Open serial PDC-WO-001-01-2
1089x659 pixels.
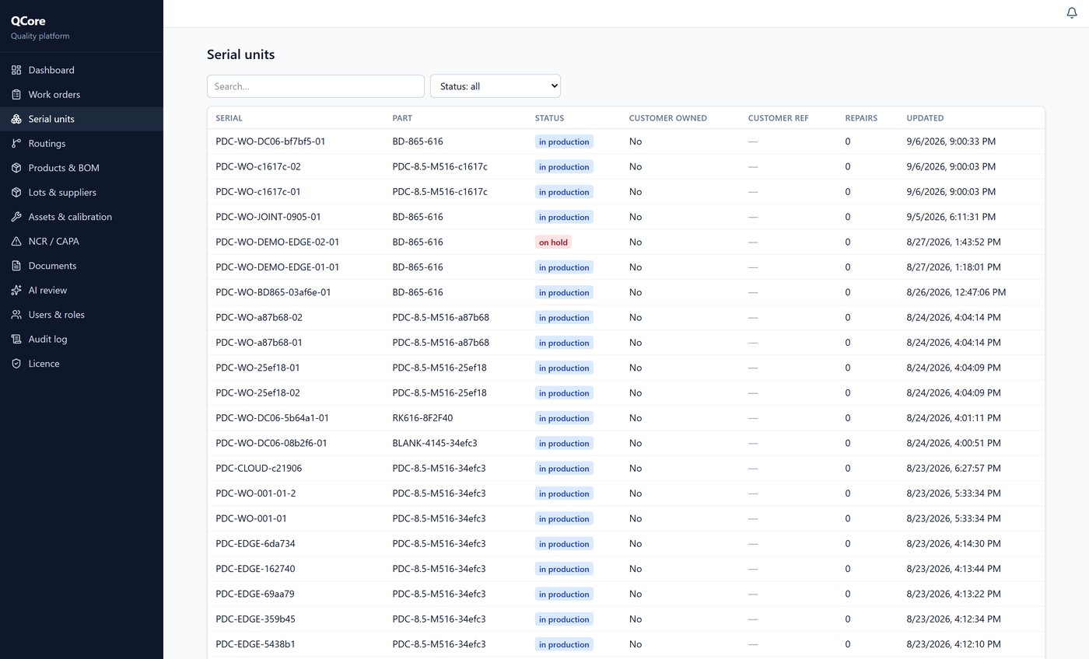255,493
